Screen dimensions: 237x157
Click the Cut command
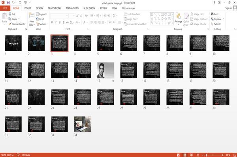(x=12, y=14)
